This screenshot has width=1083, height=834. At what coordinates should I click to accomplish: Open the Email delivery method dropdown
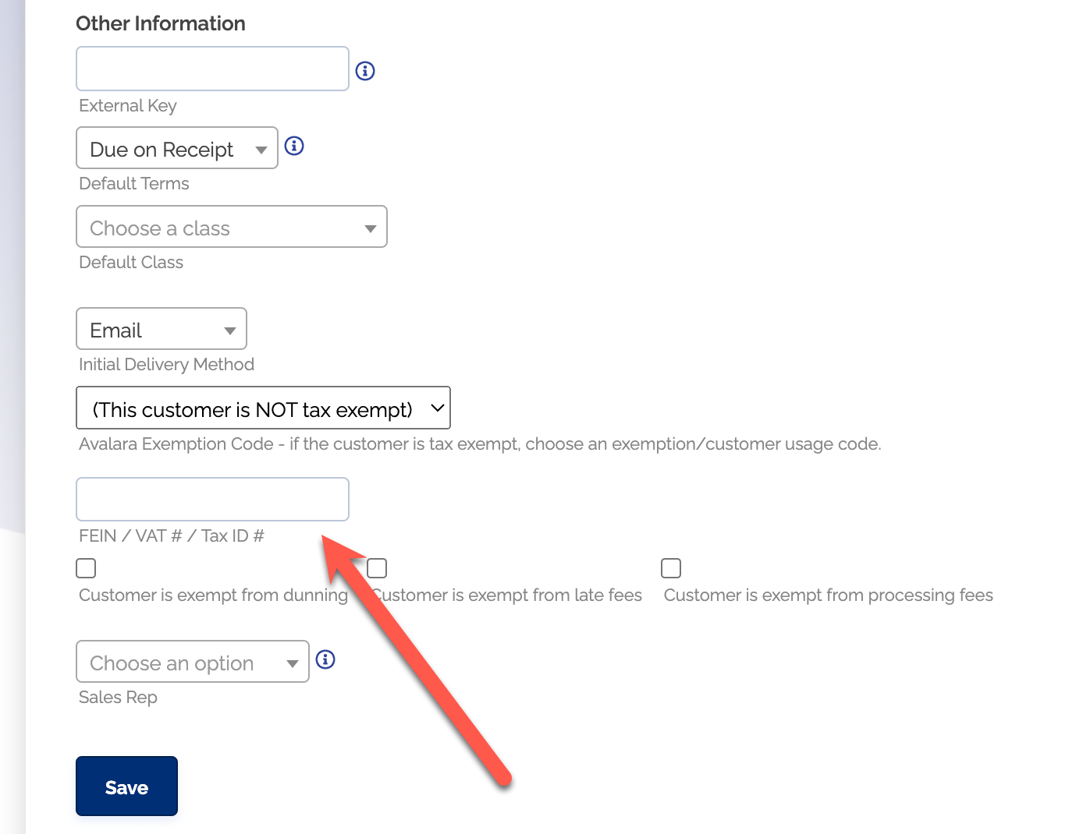162,329
